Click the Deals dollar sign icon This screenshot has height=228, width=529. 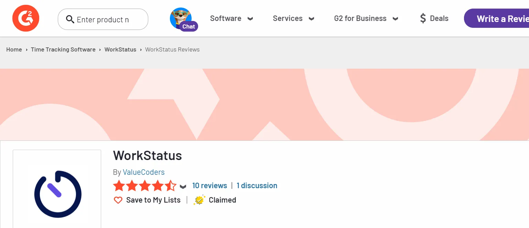pyautogui.click(x=423, y=19)
